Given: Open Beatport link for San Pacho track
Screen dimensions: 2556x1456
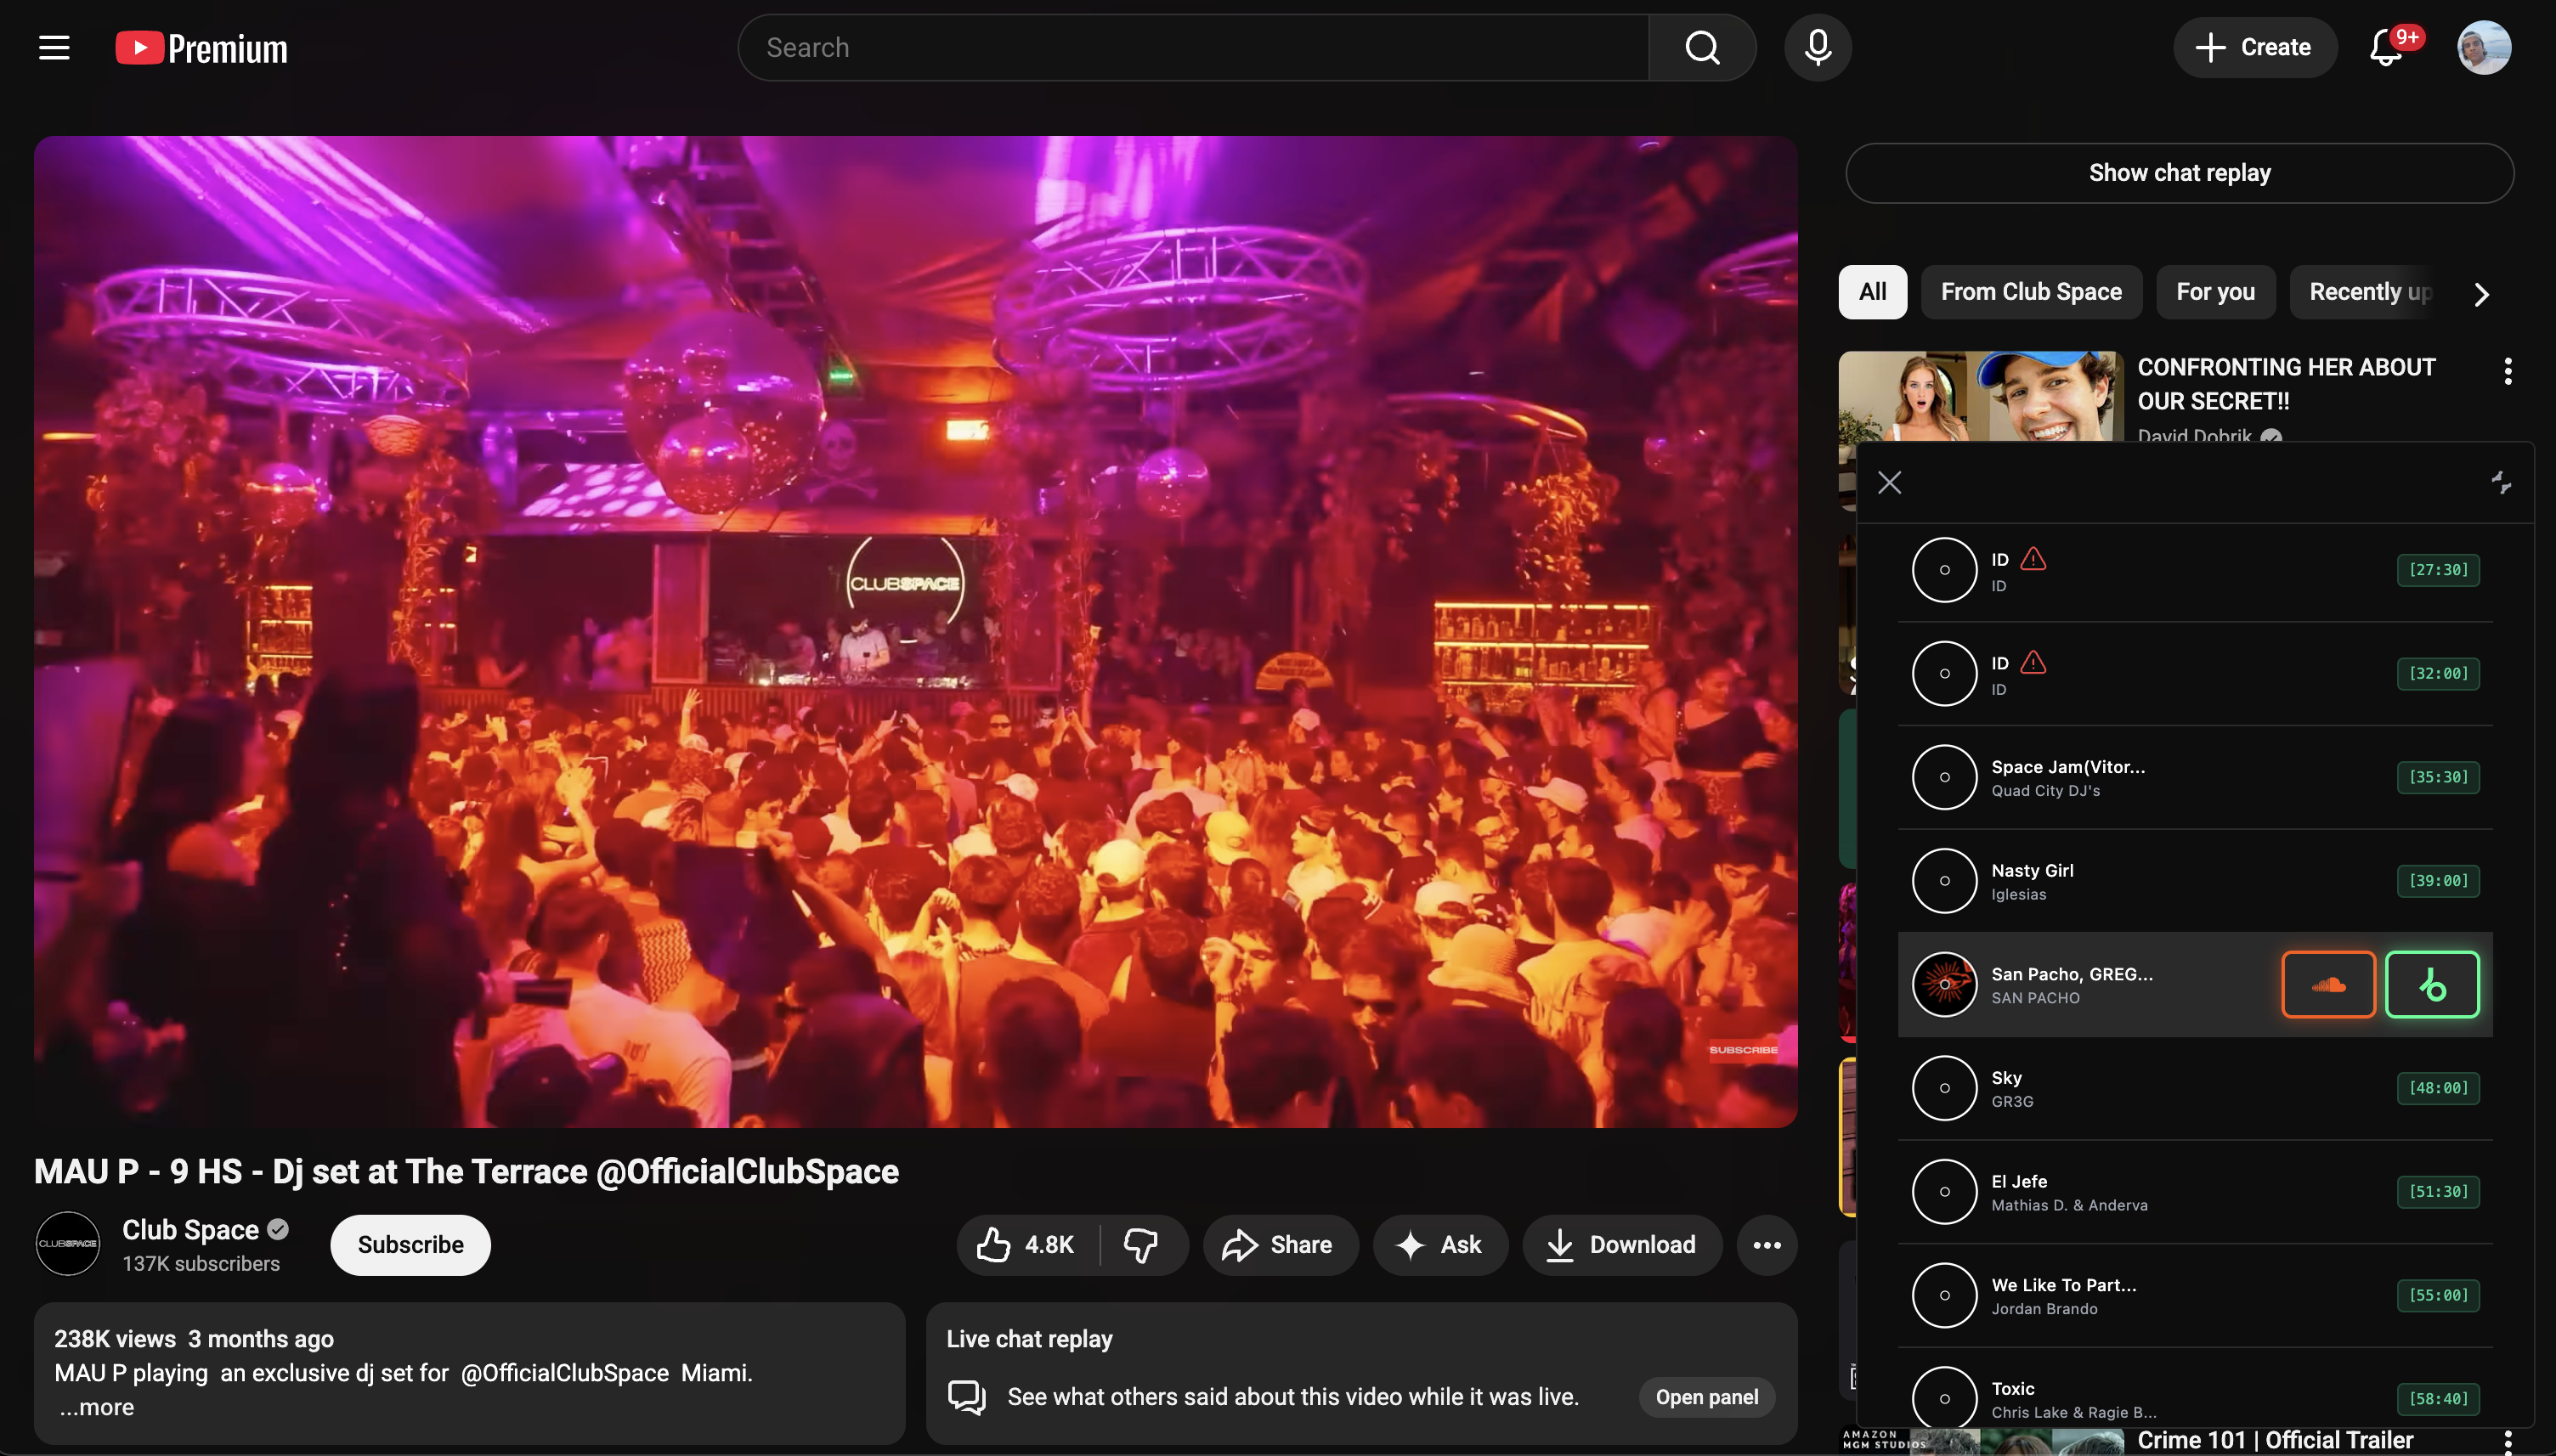Looking at the screenshot, I should [x=2432, y=985].
